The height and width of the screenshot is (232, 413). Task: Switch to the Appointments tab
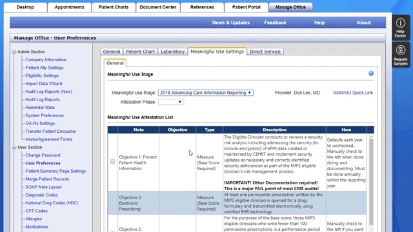click(x=70, y=7)
